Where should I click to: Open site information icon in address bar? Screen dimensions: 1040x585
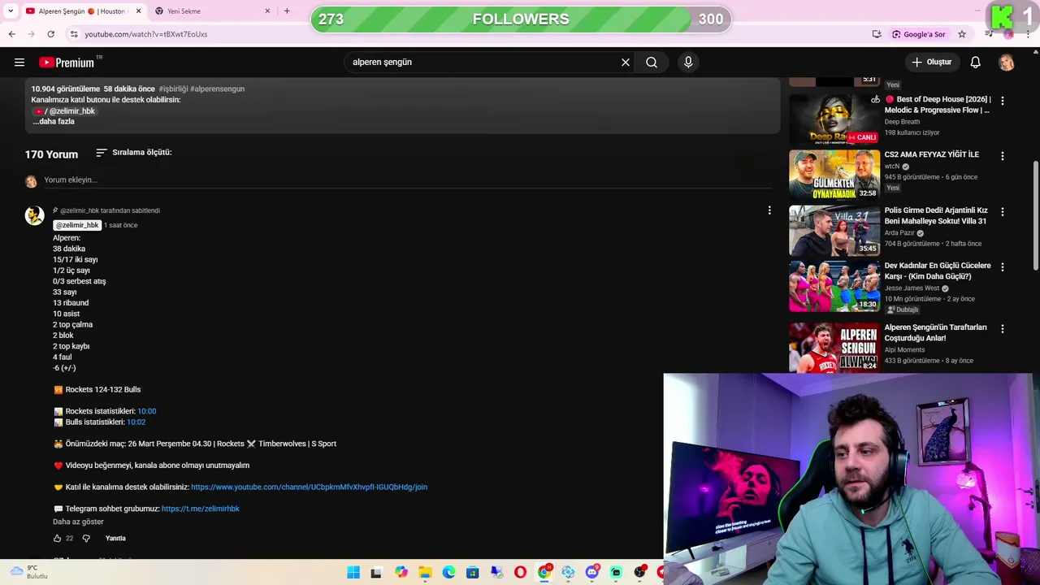tap(74, 34)
